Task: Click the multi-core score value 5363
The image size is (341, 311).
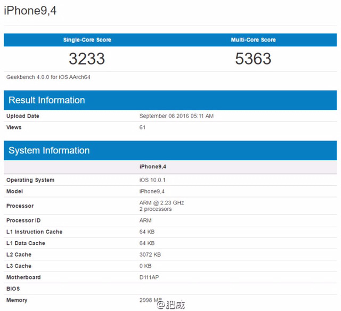Action: (x=253, y=59)
